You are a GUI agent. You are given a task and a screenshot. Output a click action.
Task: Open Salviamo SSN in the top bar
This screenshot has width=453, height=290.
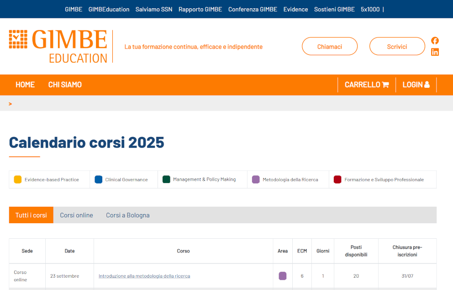154,9
